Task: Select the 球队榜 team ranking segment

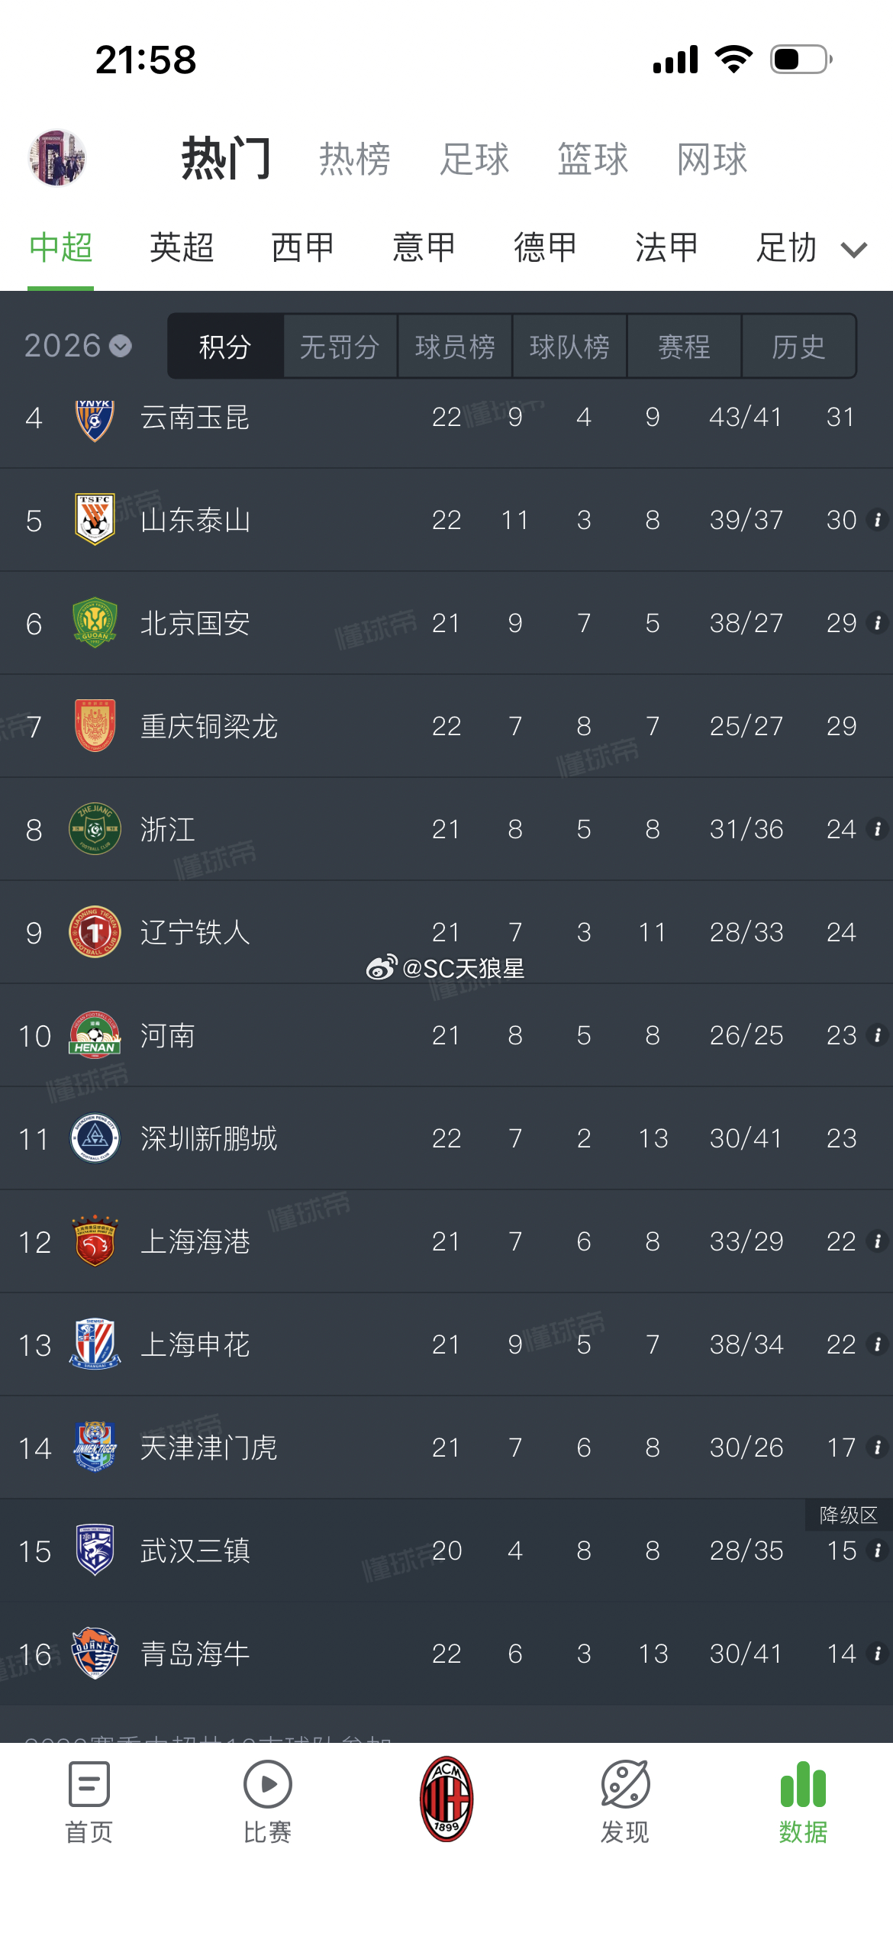Action: pyautogui.click(x=569, y=347)
